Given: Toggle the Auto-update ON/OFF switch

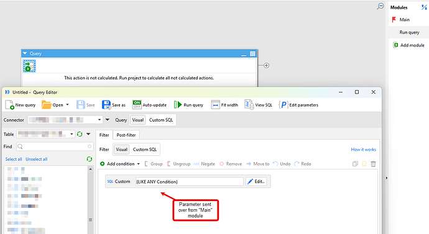Looking at the screenshot, I should point(137,105).
